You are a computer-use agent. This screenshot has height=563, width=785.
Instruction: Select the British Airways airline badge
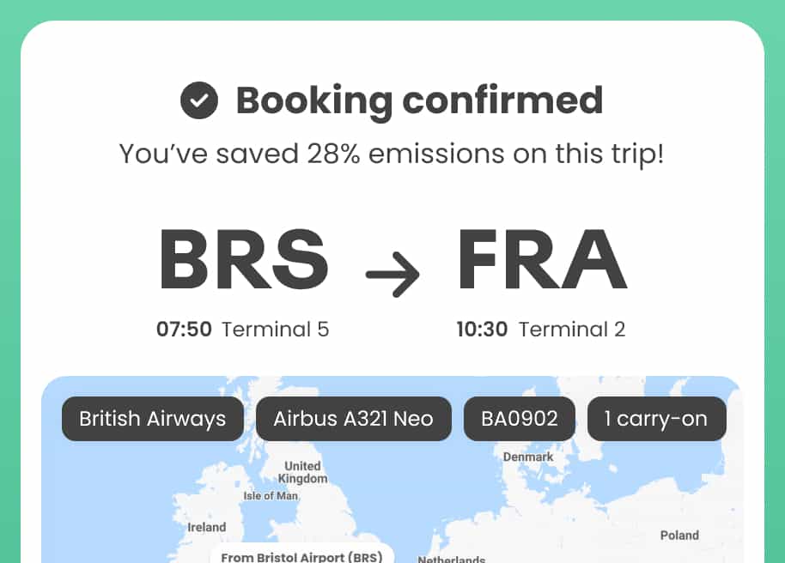pos(152,419)
